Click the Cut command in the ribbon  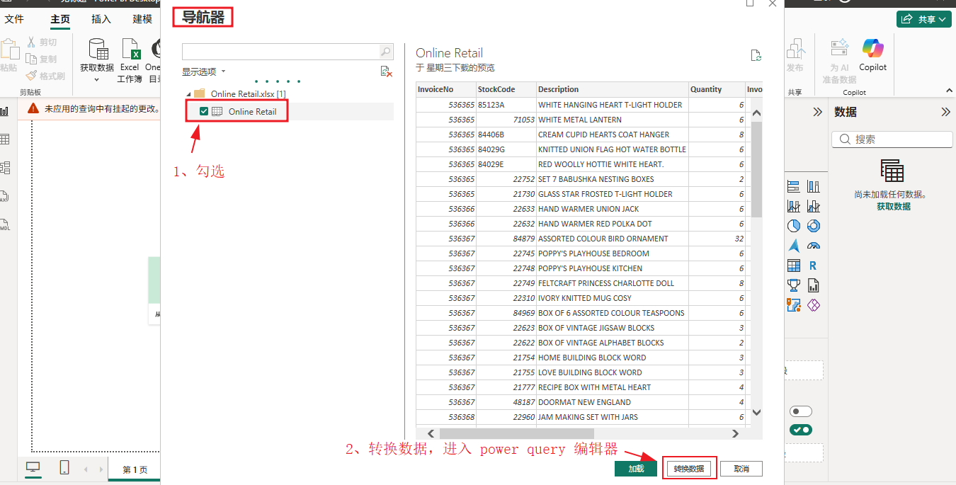41,42
